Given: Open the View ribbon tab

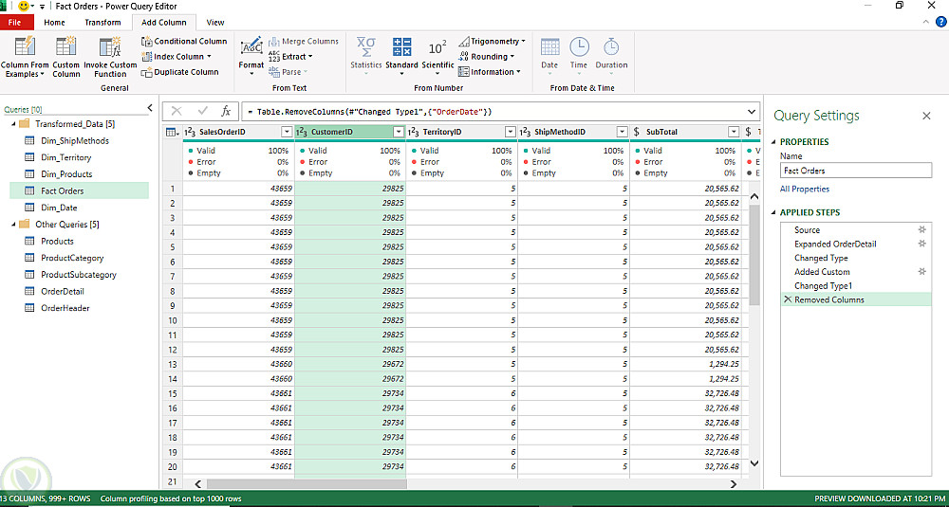Looking at the screenshot, I should click(215, 22).
